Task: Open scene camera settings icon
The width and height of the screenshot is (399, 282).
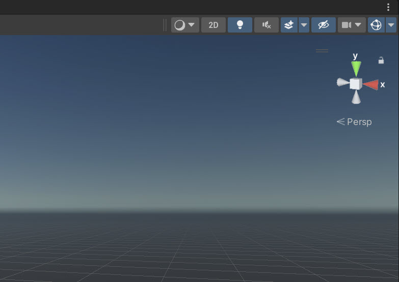Action: click(347, 25)
